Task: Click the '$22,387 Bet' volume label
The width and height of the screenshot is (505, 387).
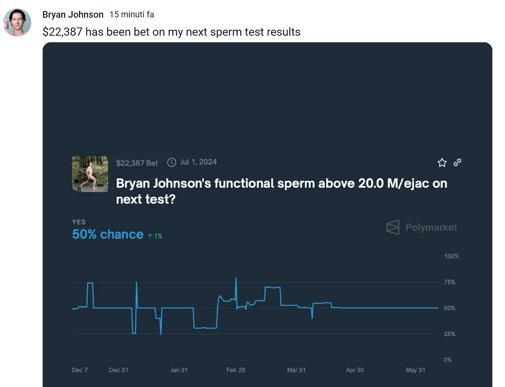Action: 137,163
